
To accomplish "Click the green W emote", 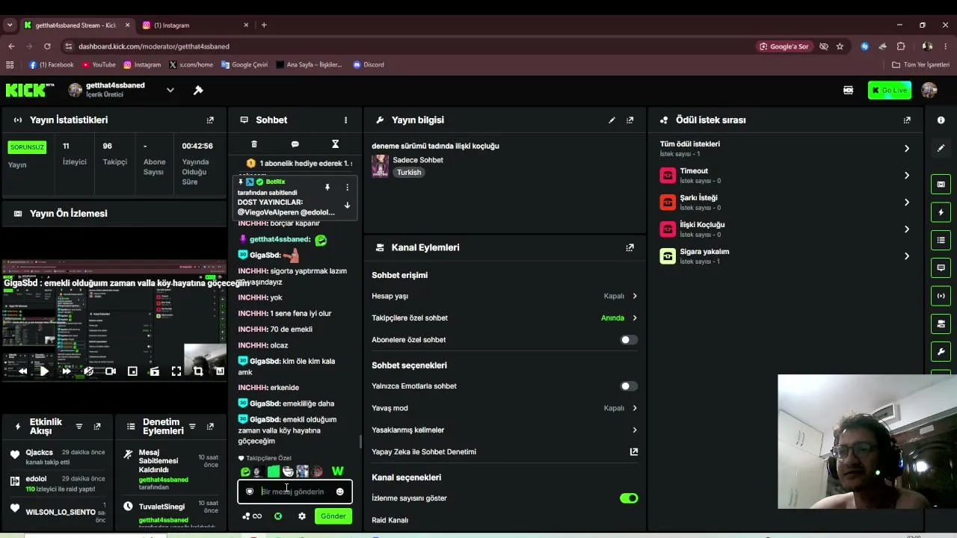I will click(337, 471).
